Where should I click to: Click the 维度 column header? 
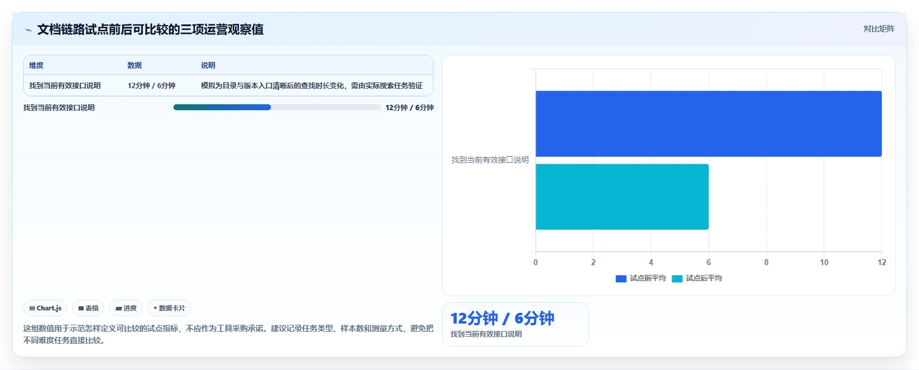[x=36, y=66]
